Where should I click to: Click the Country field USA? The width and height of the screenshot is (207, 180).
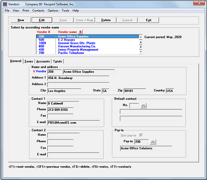tap(170, 91)
